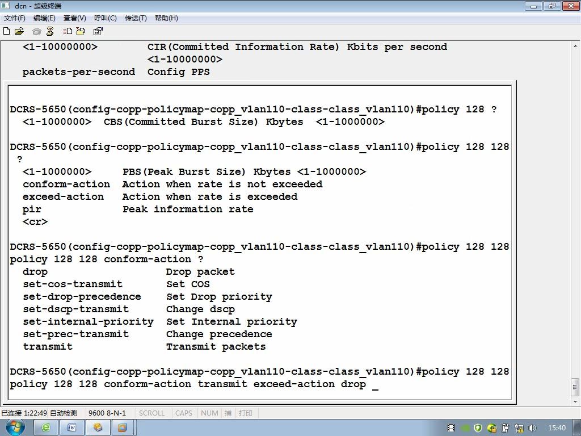Screen dimensions: 581x436
Task: Click the 已连接 1:22:49 status entry
Action: [x=24, y=413]
